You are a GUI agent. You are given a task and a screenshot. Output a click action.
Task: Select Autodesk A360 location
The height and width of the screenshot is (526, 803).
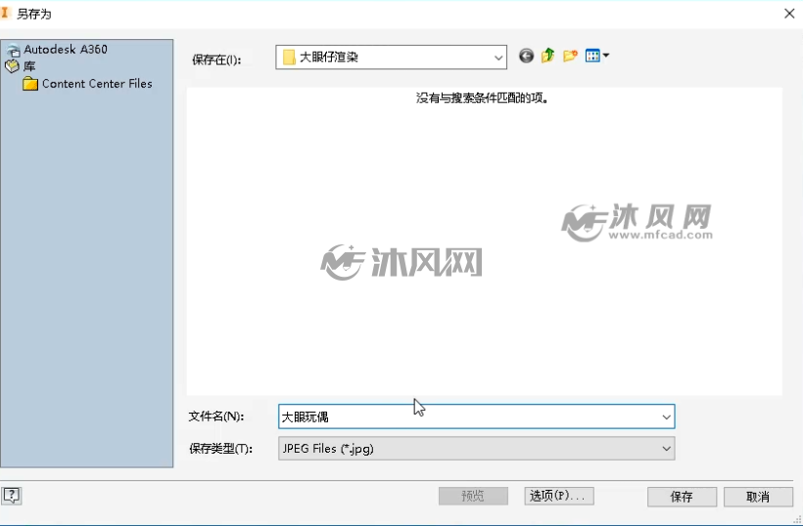pos(57,50)
